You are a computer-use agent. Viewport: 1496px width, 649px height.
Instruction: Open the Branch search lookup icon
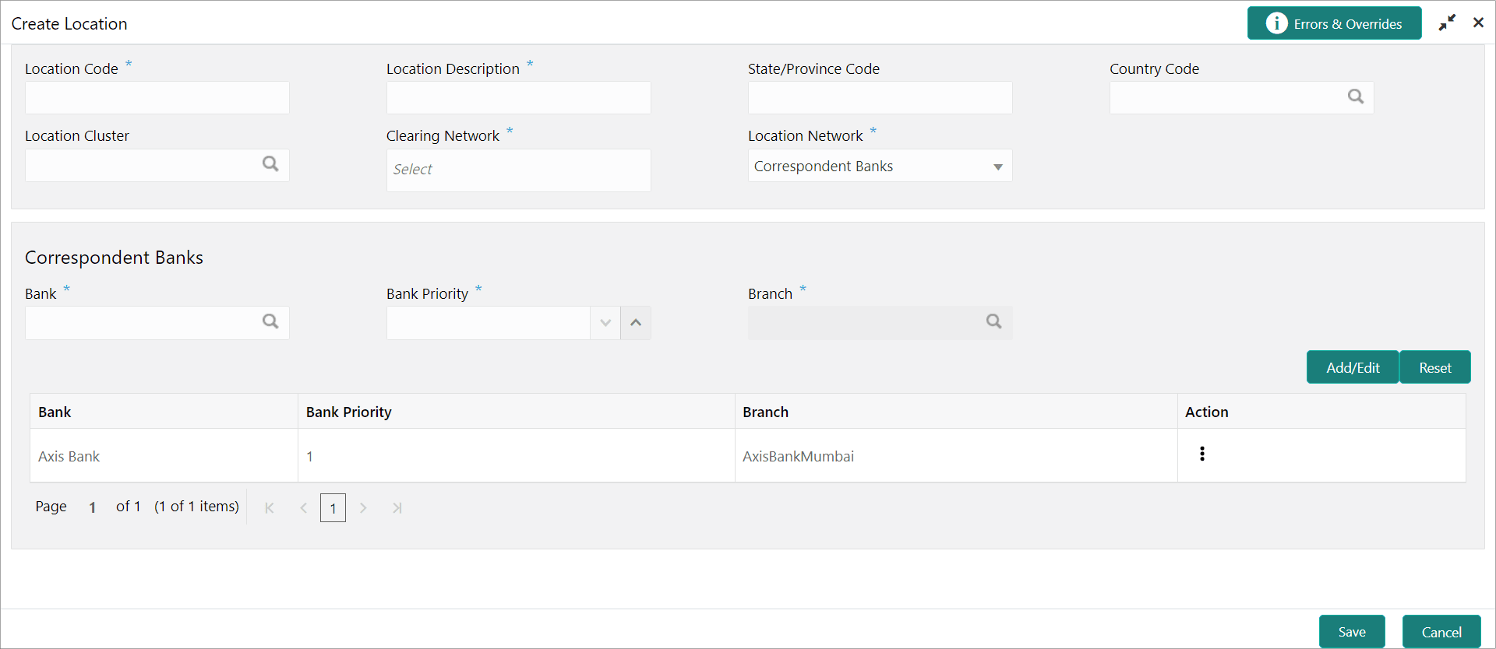click(994, 321)
